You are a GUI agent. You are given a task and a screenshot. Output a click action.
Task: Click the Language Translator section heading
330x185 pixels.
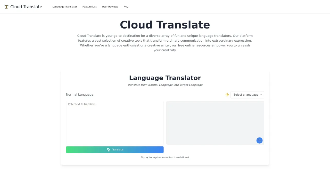point(165,78)
